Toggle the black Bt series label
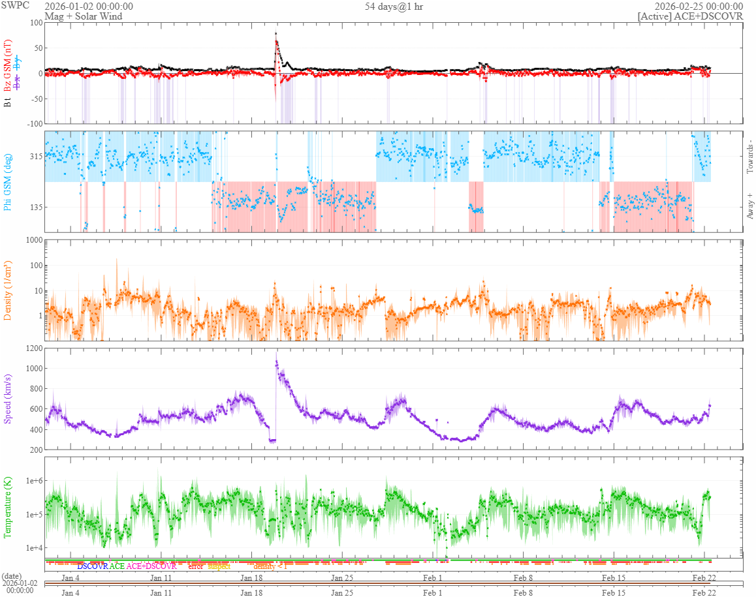This screenshot has width=756, height=597. [7, 102]
